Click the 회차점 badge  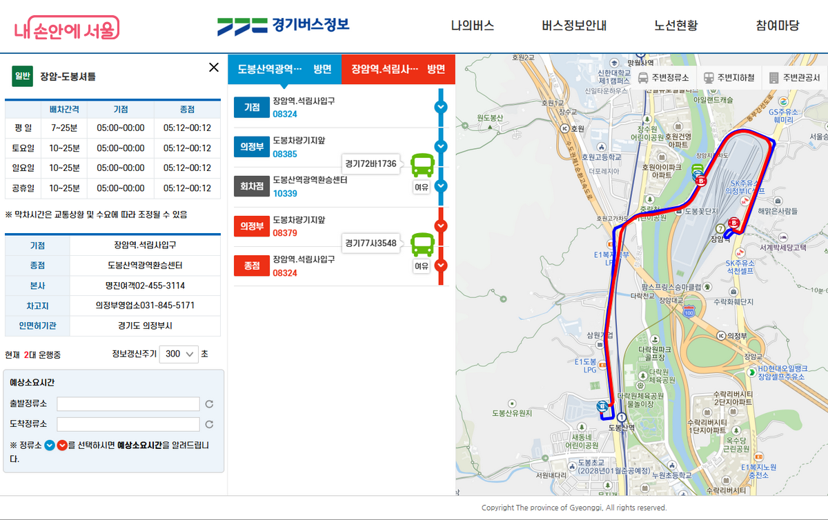[x=251, y=186]
